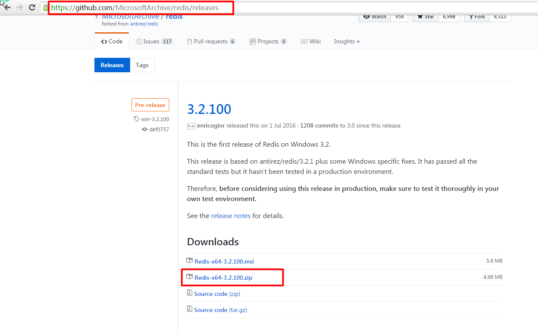Reload the page with refresh icon
The height and width of the screenshot is (332, 538).
click(x=32, y=7)
